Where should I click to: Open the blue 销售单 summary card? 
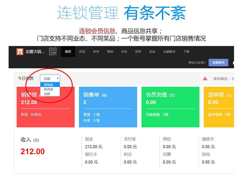(x=108, y=107)
